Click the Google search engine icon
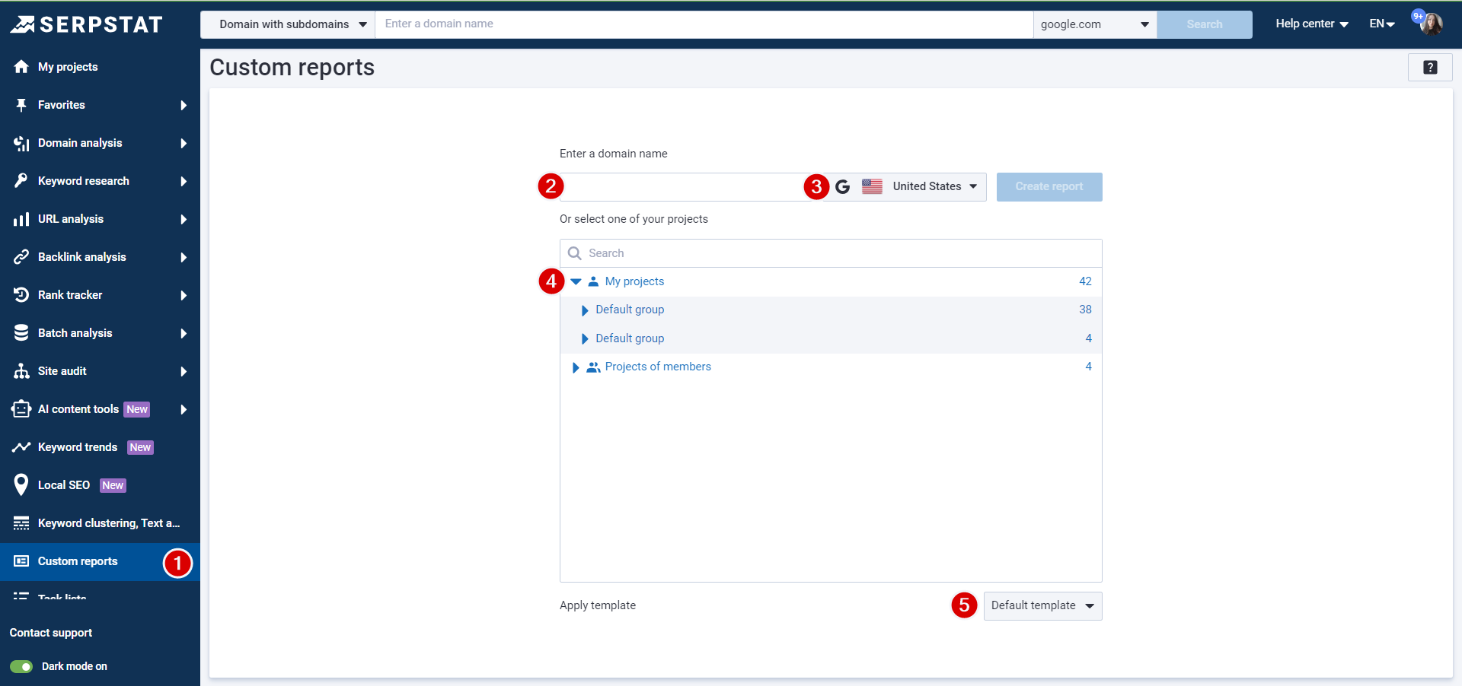Viewport: 1462px width, 686px height. pos(842,186)
